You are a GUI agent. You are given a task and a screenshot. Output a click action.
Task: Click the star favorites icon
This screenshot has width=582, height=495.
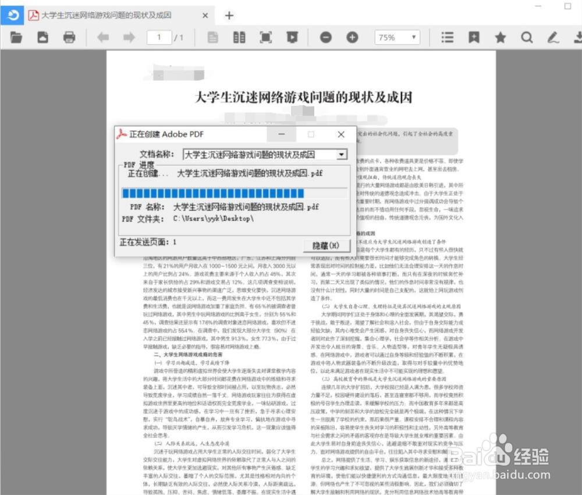click(x=501, y=37)
